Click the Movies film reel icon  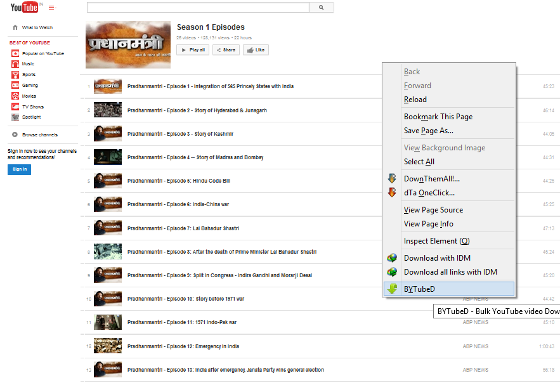click(15, 96)
